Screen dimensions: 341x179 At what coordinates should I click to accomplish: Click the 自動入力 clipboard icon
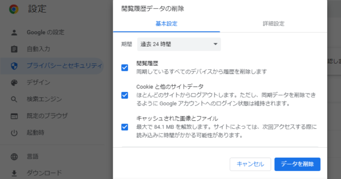(x=14, y=49)
